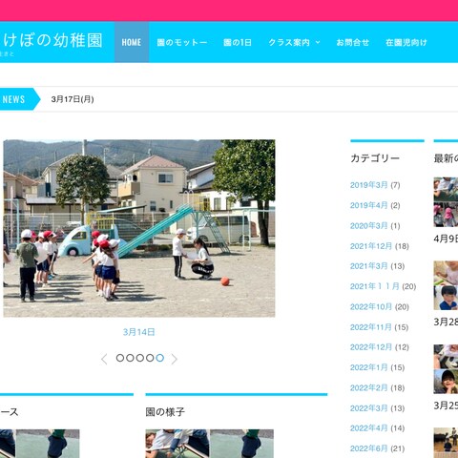Screen dimensions: 458x458
Task: Open the お問合せ contact page
Action: pyautogui.click(x=352, y=42)
